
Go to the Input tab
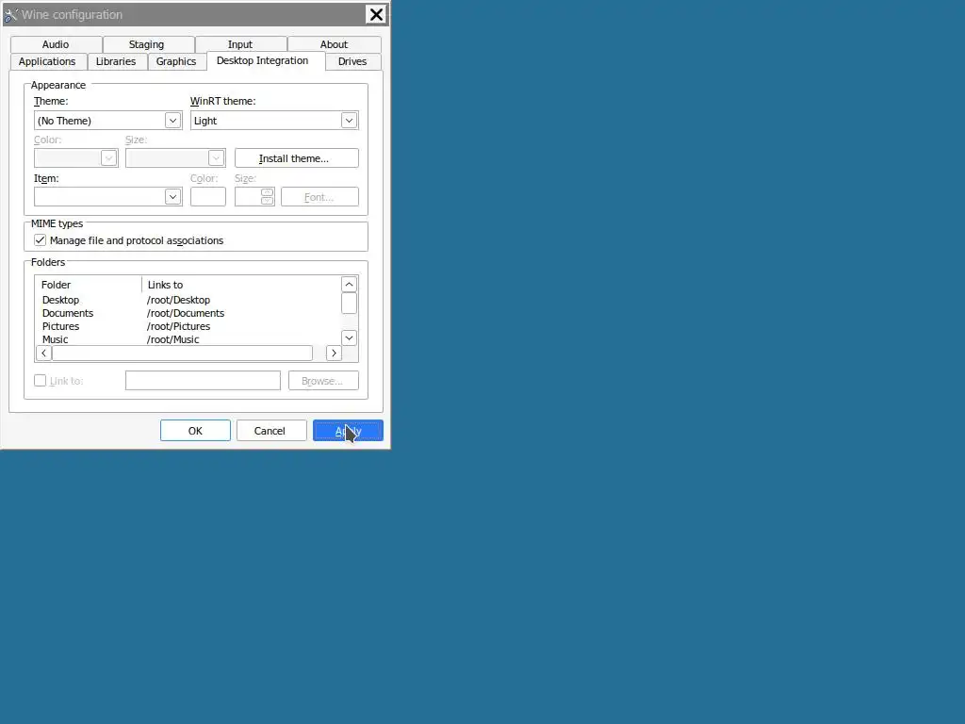pos(240,44)
